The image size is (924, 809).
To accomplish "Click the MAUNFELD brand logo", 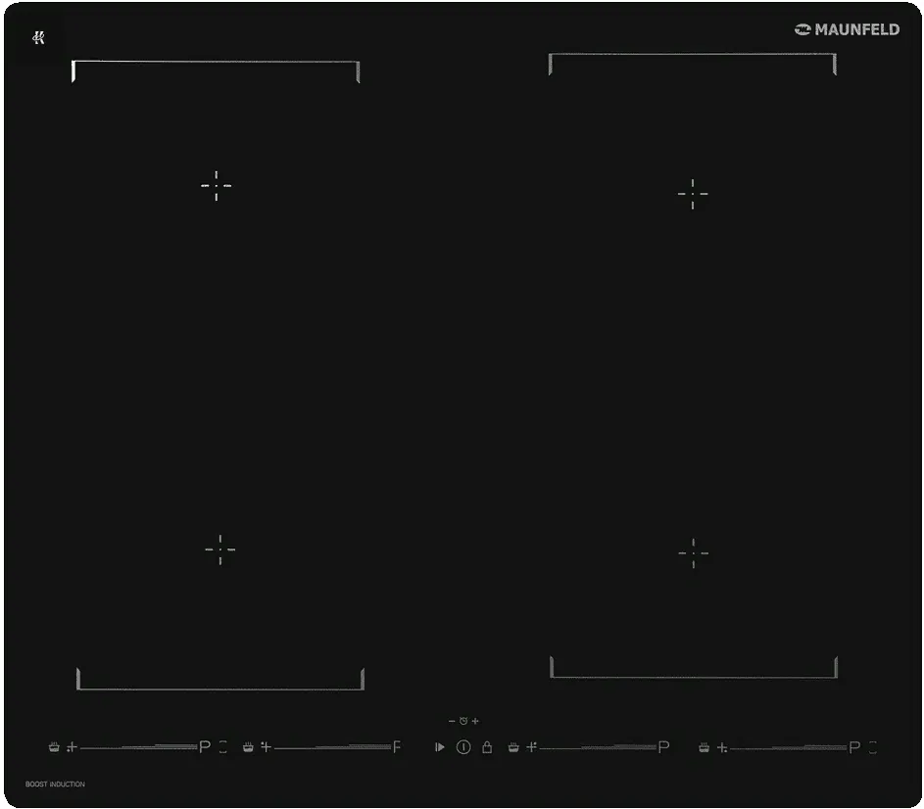I will (847, 29).
